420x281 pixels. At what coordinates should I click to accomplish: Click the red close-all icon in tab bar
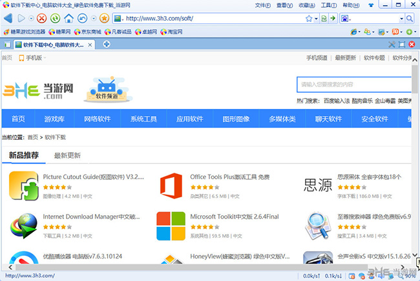[x=412, y=44]
